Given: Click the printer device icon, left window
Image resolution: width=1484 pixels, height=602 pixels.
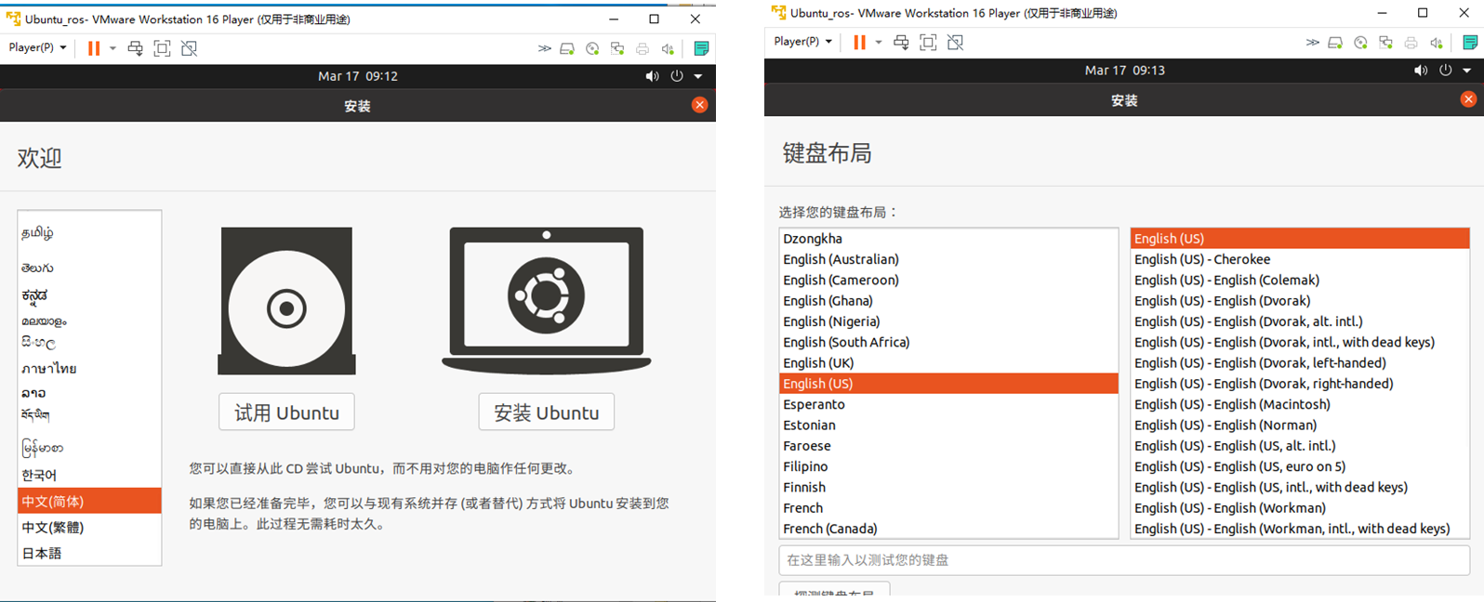Looking at the screenshot, I should pos(643,48).
